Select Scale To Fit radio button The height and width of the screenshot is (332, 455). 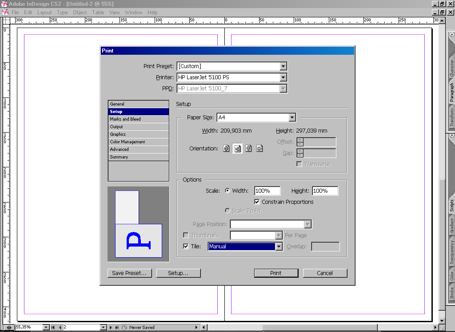point(227,211)
